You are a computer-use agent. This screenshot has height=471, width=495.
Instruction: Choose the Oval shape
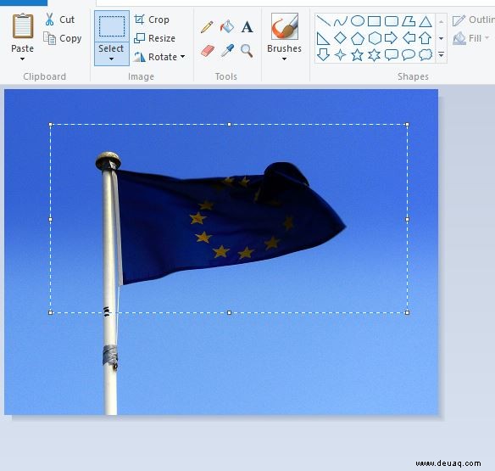358,21
